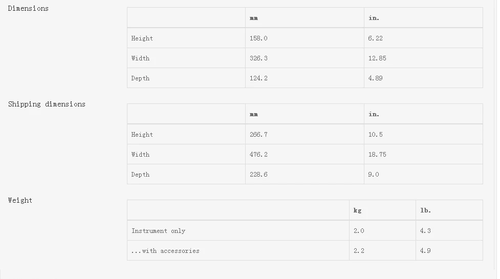
Task: Select the 266.7 shipping height value
Action: pos(258,135)
